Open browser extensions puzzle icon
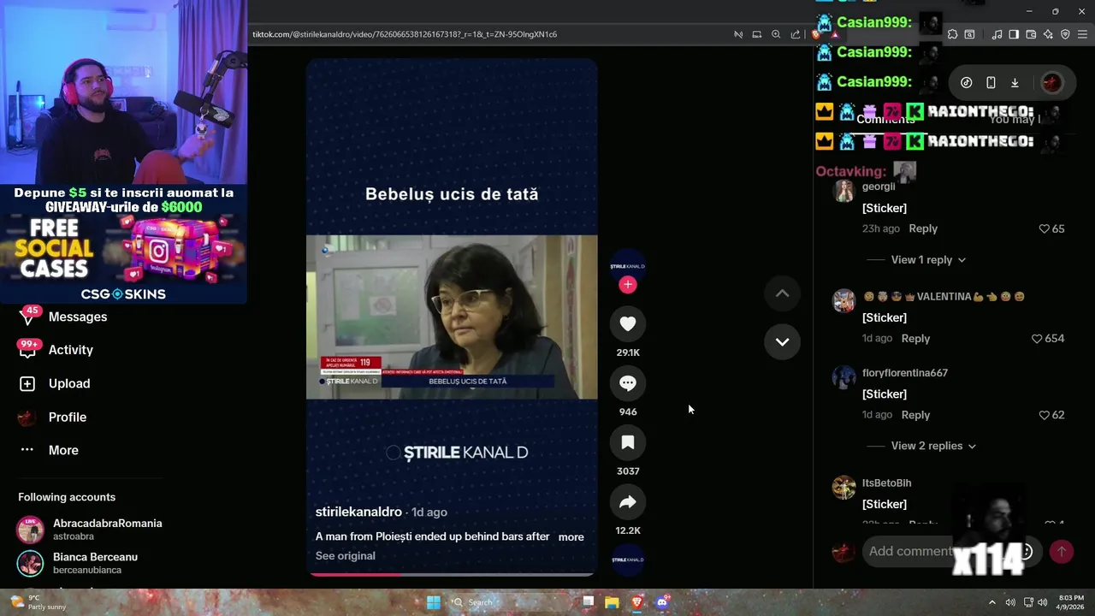1095x616 pixels. point(952,34)
